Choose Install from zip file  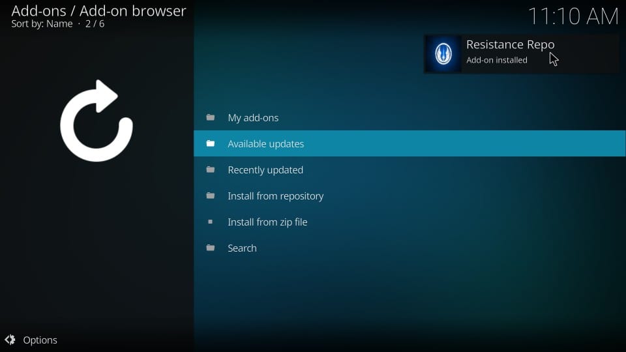click(x=410, y=222)
